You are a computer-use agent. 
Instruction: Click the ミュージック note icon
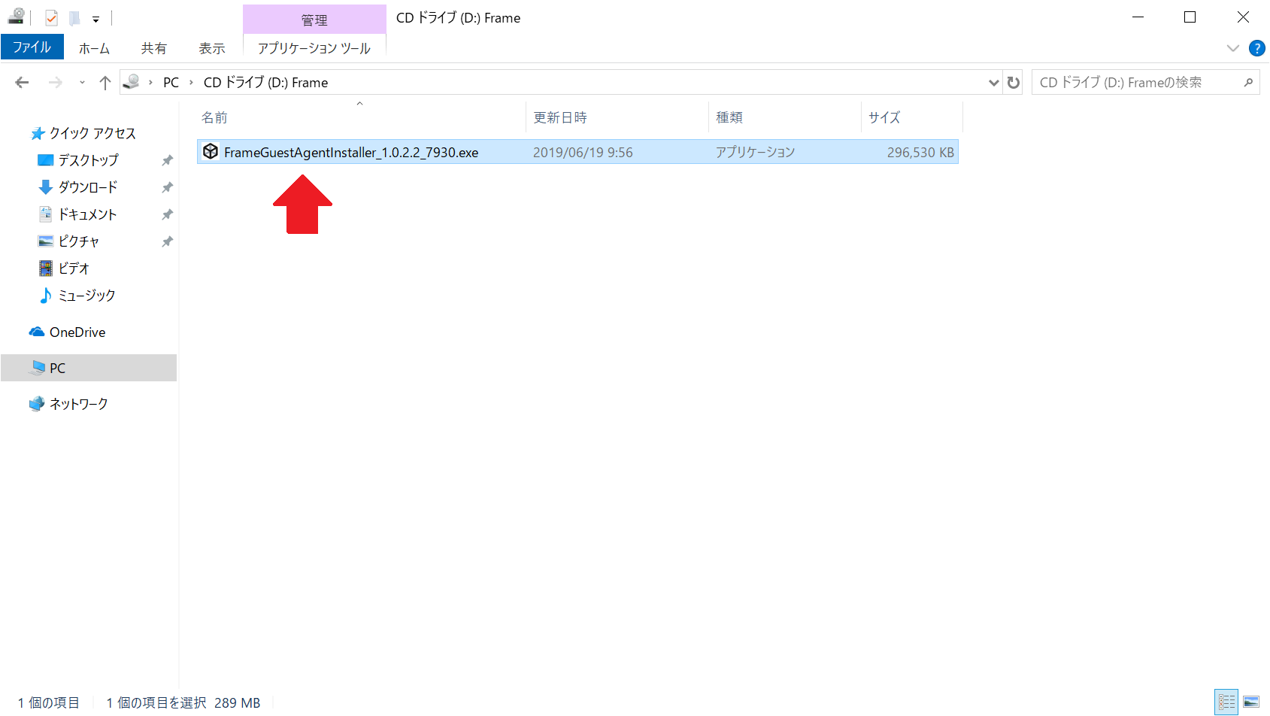46,295
